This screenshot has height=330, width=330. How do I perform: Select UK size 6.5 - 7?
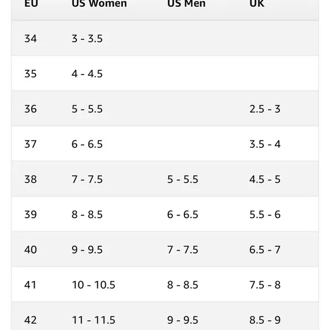point(265,250)
